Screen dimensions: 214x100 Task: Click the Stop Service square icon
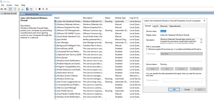[40, 9]
